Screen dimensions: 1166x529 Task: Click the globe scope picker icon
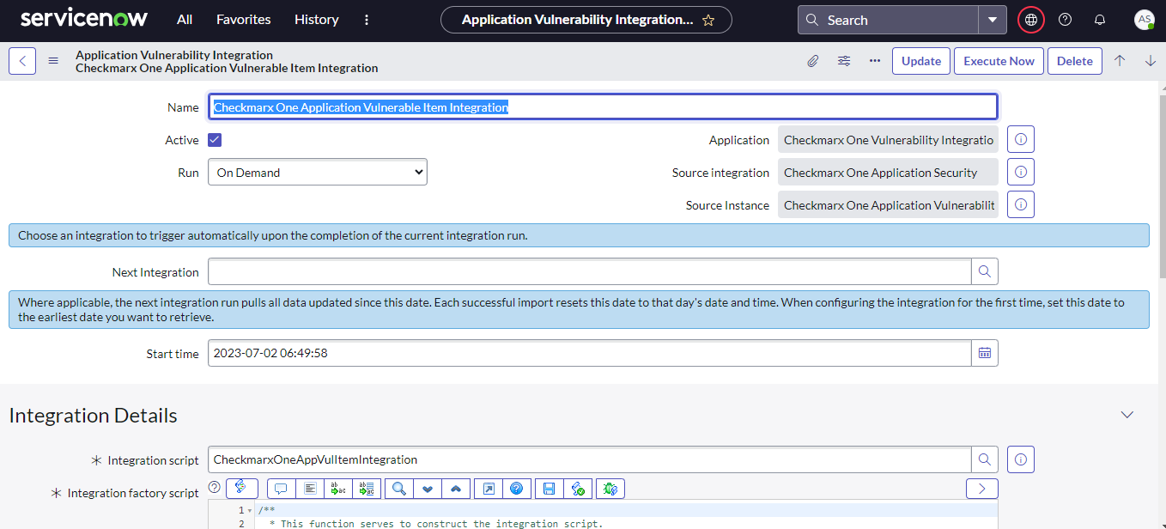[x=1030, y=20]
